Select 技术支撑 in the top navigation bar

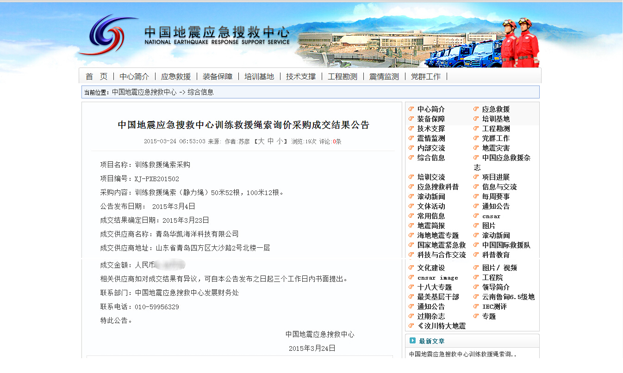(x=301, y=77)
